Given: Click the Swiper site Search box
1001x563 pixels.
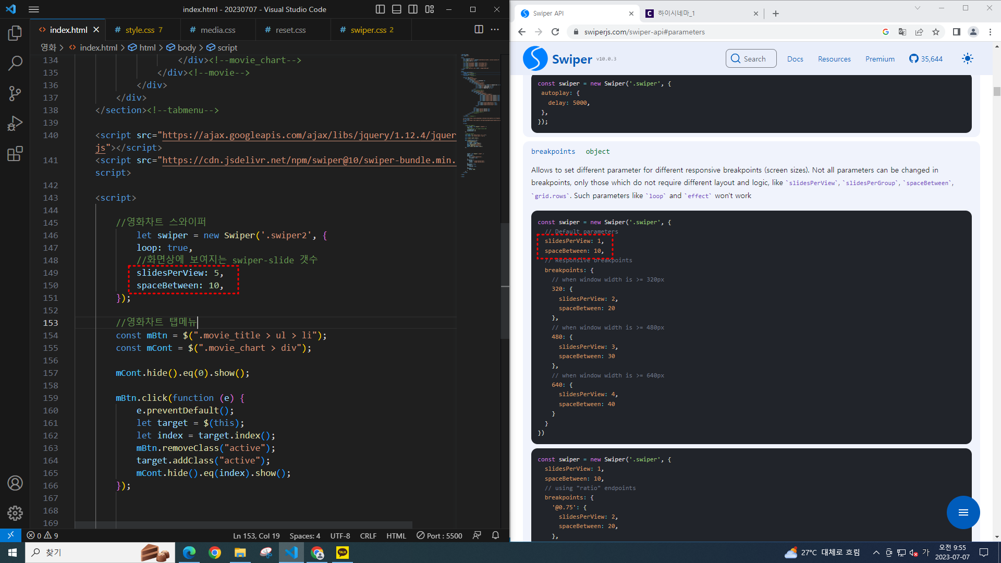Looking at the screenshot, I should (x=751, y=59).
